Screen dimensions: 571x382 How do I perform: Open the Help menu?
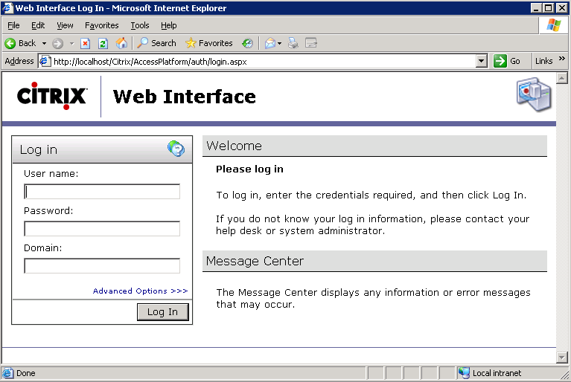168,25
